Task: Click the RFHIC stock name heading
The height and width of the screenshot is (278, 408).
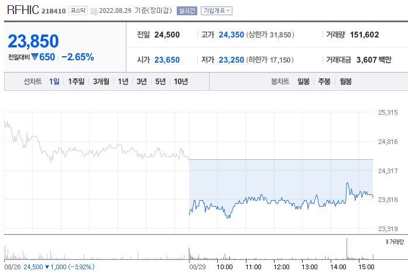Action: pos(23,10)
